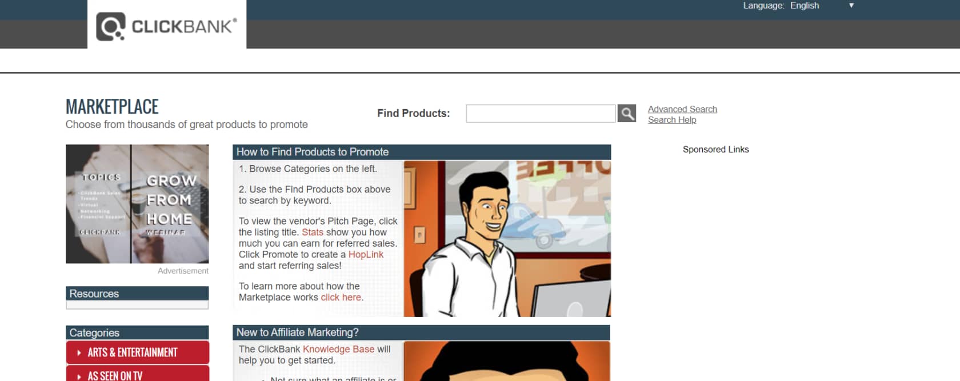Click the 'Find Products:' label
The height and width of the screenshot is (381, 960).
pyautogui.click(x=413, y=113)
